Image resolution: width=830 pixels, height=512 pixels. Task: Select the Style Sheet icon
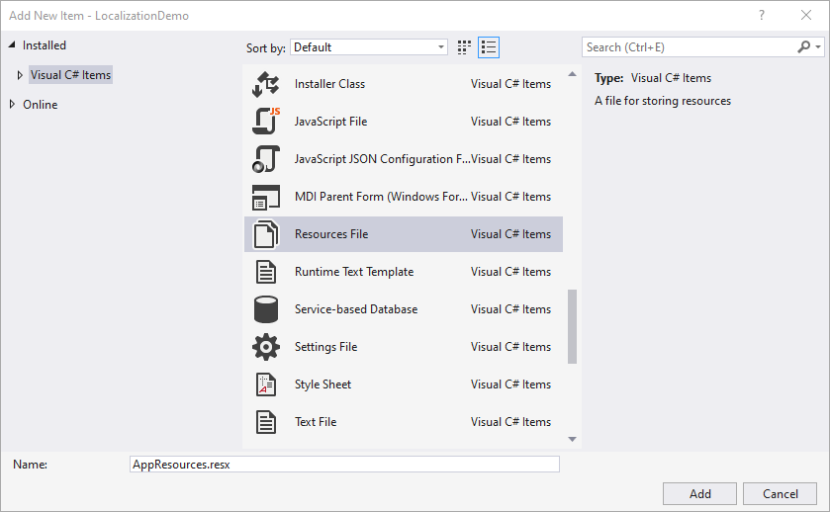[x=266, y=384]
